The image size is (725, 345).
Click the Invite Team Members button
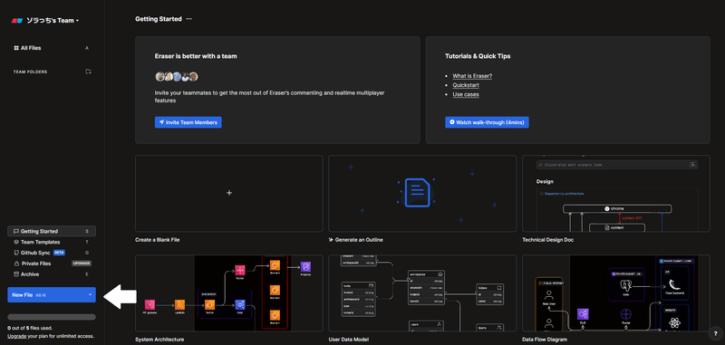(x=188, y=122)
